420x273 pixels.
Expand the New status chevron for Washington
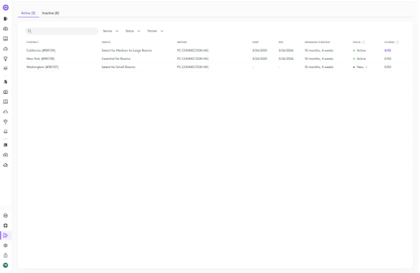[366, 67]
